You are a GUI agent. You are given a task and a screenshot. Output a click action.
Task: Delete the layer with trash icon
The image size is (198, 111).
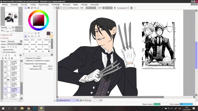(x=12, y=58)
